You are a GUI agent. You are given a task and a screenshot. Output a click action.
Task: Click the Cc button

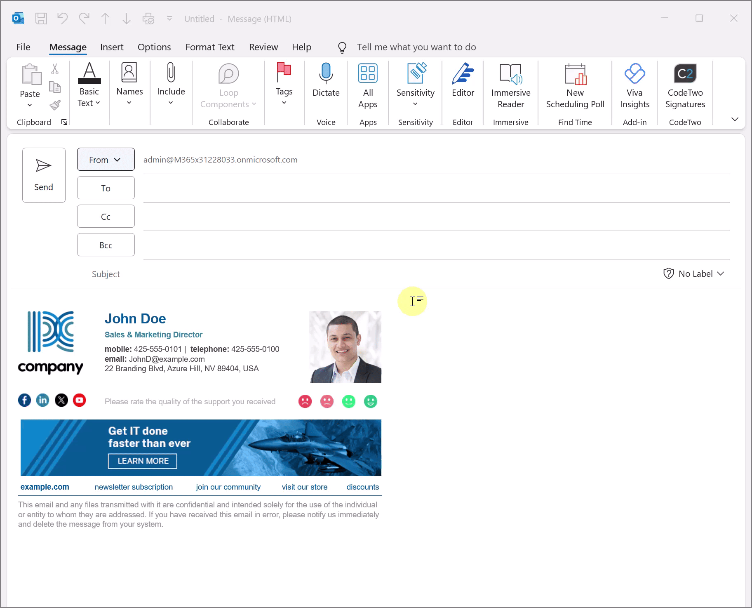[106, 216]
